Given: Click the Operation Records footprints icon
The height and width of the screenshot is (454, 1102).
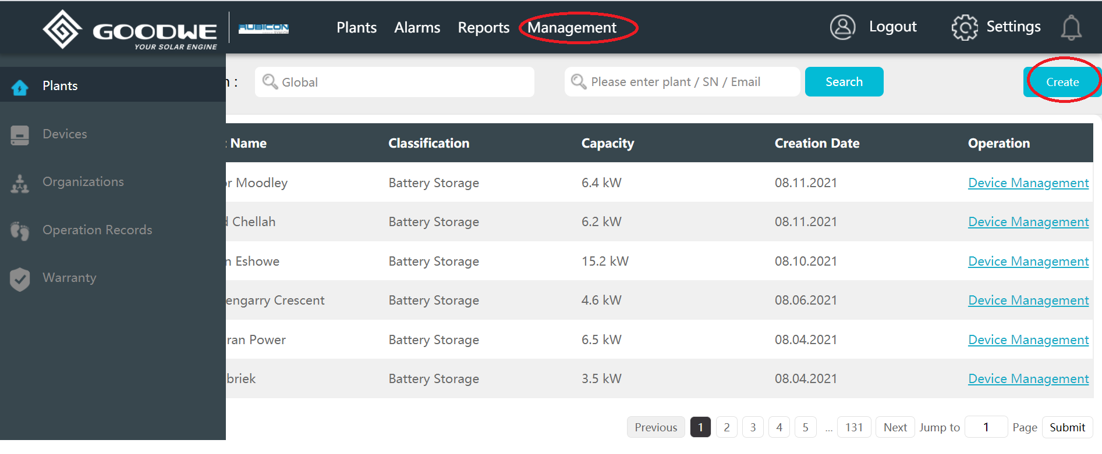Looking at the screenshot, I should pyautogui.click(x=20, y=231).
